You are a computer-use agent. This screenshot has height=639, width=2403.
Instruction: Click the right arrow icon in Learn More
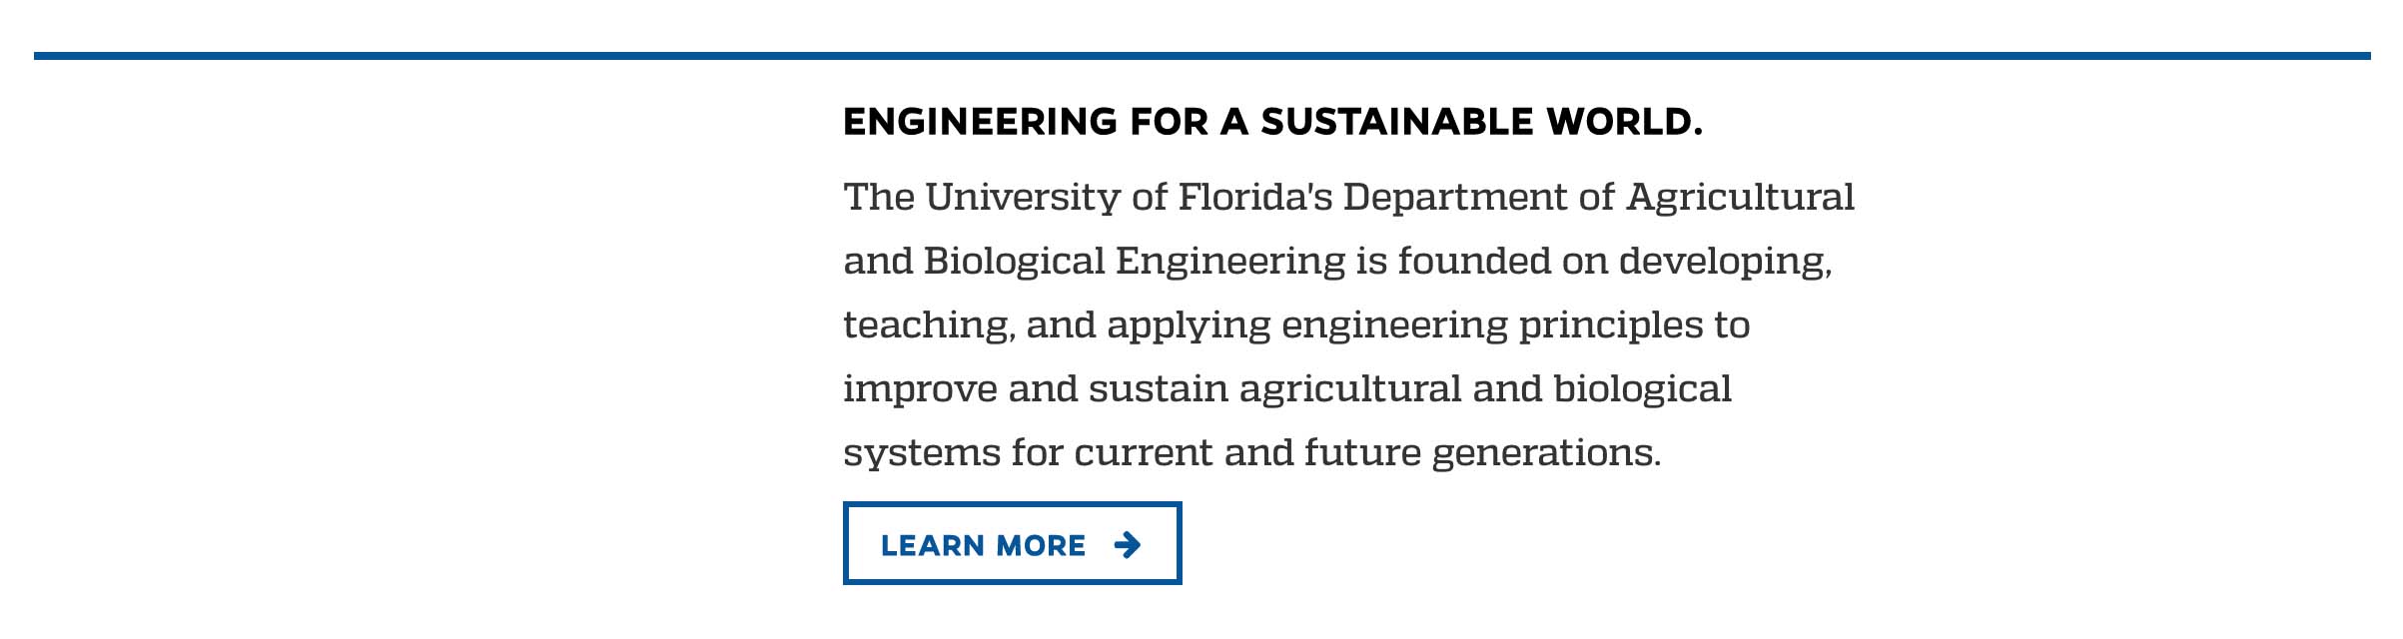pos(1127,545)
